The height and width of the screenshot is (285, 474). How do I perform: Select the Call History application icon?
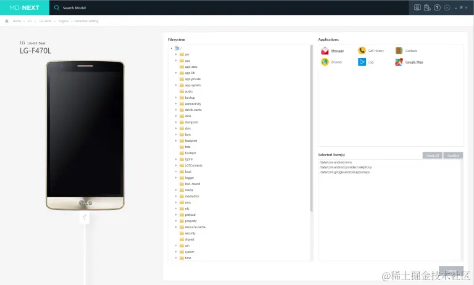[x=362, y=51]
